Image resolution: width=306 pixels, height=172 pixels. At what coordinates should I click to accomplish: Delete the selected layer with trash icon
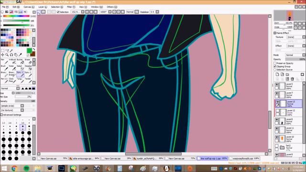[292, 79]
